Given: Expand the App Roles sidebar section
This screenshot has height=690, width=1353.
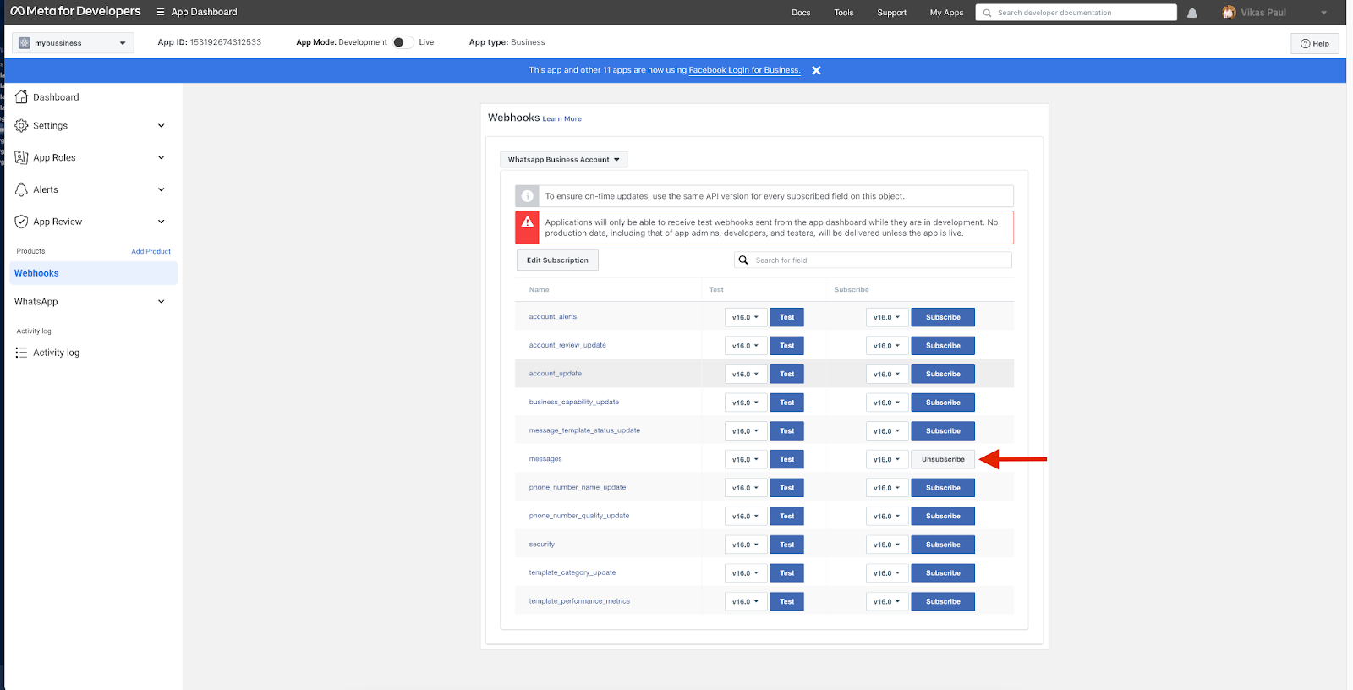Looking at the screenshot, I should pyautogui.click(x=161, y=157).
